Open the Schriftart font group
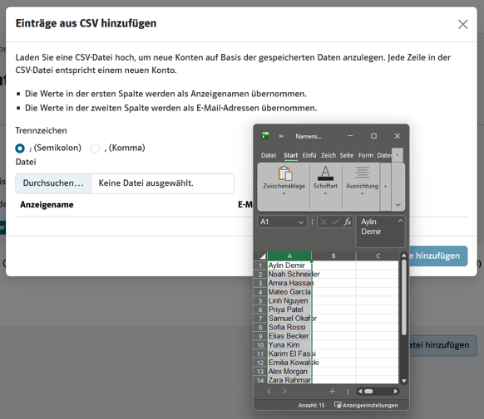This screenshot has width=484, height=419. (325, 181)
